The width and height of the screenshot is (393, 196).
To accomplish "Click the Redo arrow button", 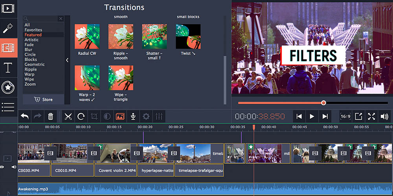I will 38,116.
